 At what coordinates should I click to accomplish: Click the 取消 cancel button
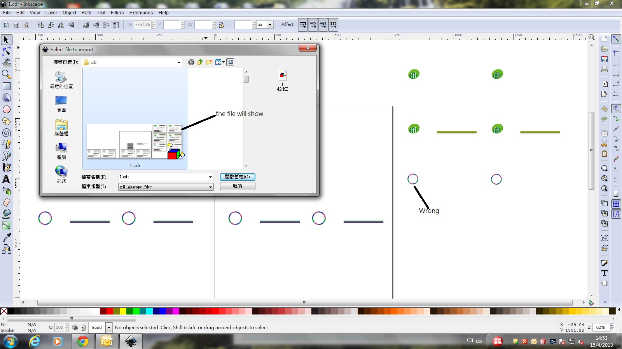point(238,186)
